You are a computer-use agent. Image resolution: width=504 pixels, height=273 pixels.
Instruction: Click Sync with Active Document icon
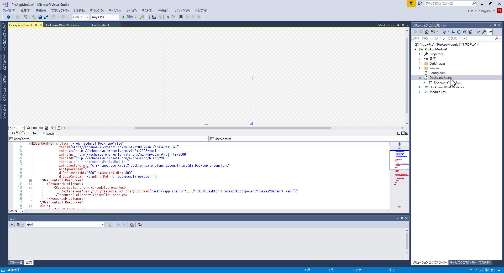[x=453, y=32]
